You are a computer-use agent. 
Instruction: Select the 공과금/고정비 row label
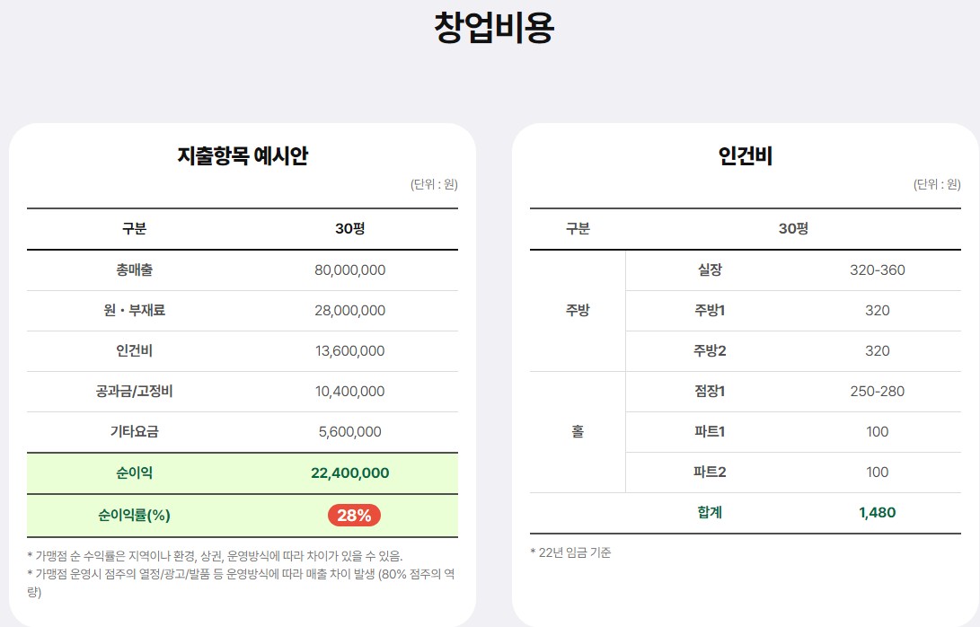pyautogui.click(x=134, y=391)
